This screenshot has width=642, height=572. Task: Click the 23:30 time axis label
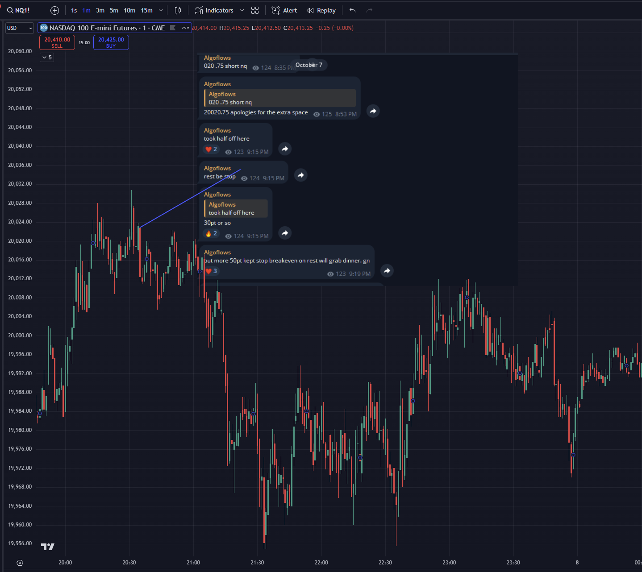(x=513, y=563)
